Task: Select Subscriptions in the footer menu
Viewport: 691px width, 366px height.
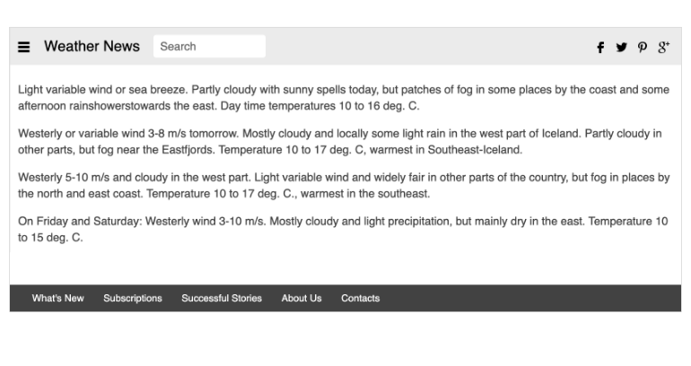Action: (133, 299)
